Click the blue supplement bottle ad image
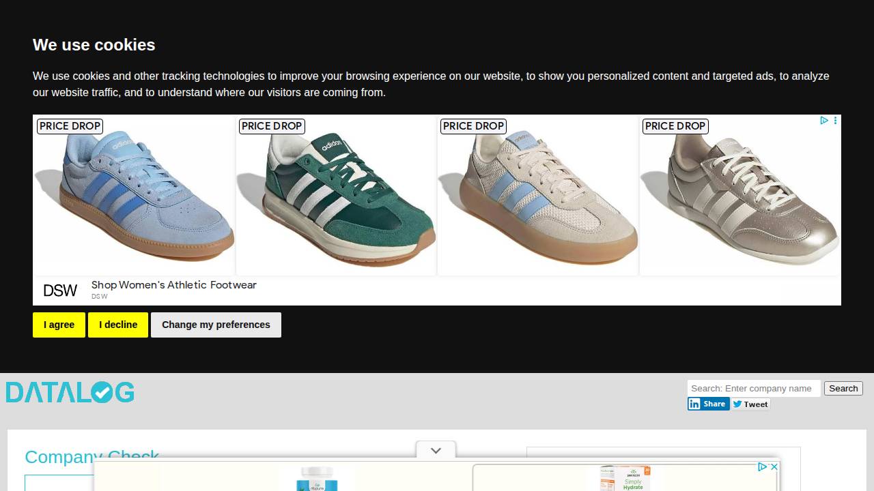 click(317, 478)
